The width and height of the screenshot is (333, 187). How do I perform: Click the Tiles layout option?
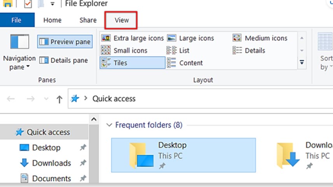(x=132, y=63)
